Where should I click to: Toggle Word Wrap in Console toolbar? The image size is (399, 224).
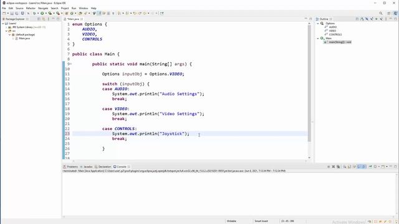click(x=355, y=167)
